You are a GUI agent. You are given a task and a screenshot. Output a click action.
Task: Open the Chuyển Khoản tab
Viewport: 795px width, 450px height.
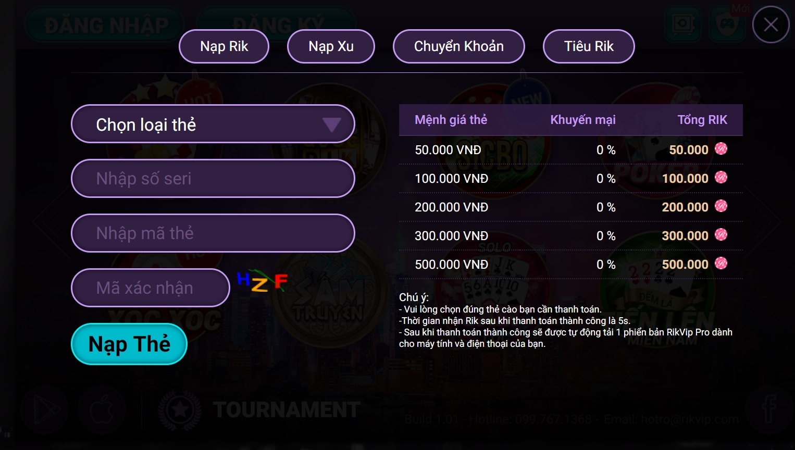click(x=458, y=46)
